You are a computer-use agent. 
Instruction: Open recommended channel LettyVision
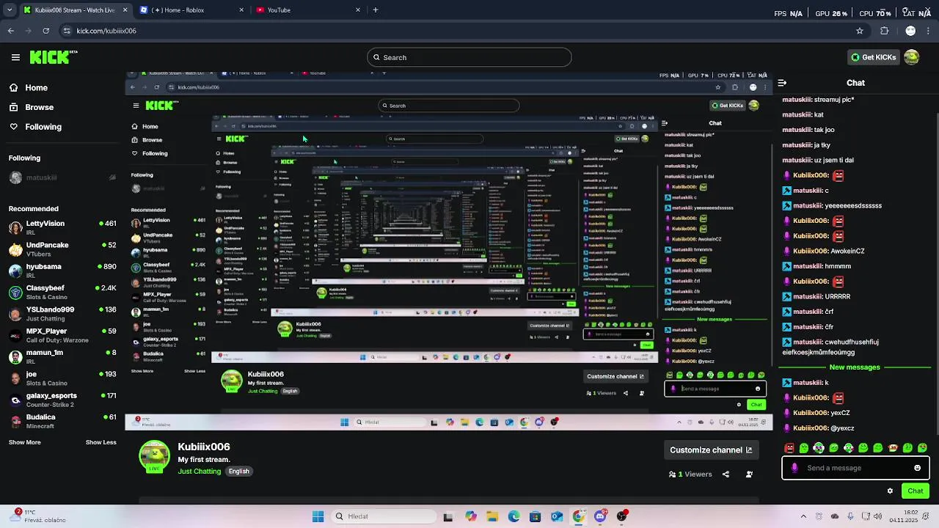(62, 227)
